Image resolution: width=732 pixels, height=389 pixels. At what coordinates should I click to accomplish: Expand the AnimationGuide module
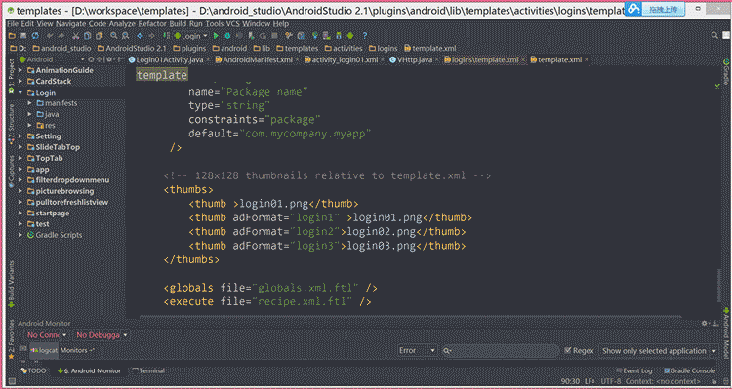pos(20,70)
